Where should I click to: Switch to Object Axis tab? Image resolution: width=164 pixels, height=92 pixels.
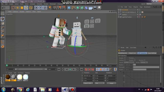click(x=132, y=53)
